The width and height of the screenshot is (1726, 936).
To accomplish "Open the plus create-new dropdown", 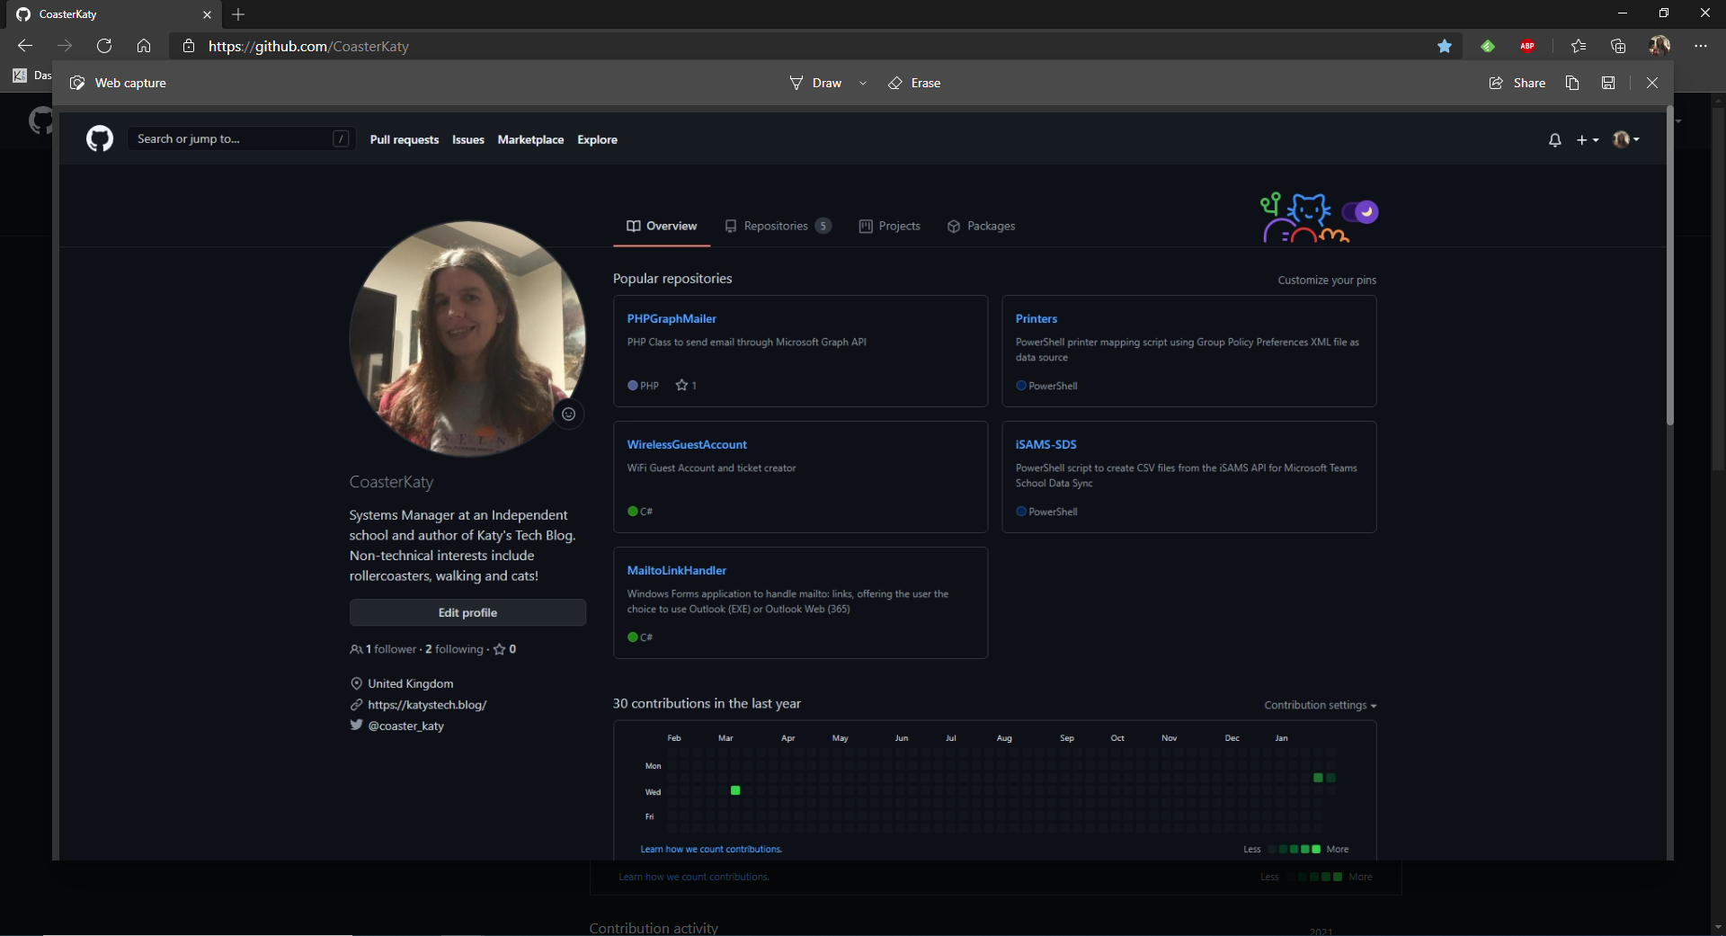I will [1587, 140].
